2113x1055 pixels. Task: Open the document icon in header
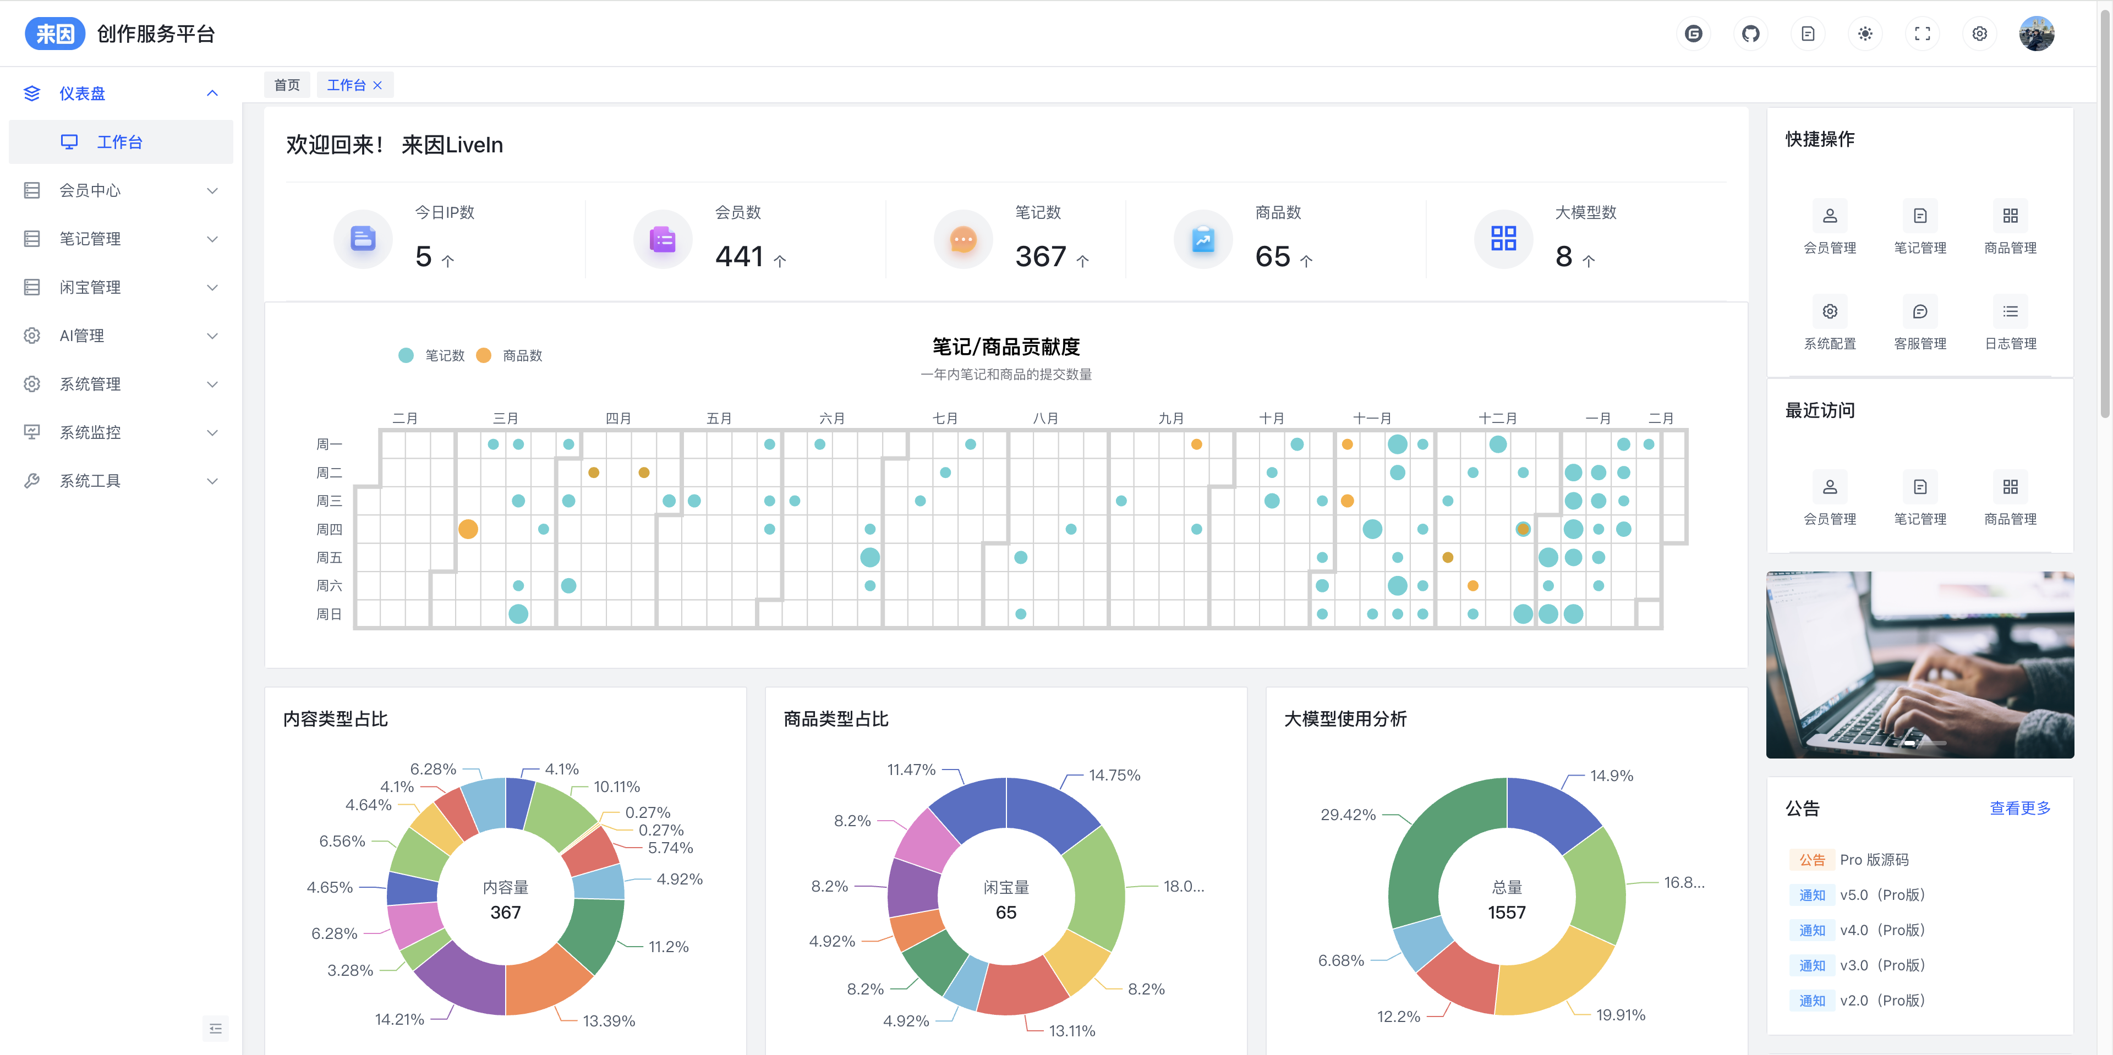coord(1808,34)
